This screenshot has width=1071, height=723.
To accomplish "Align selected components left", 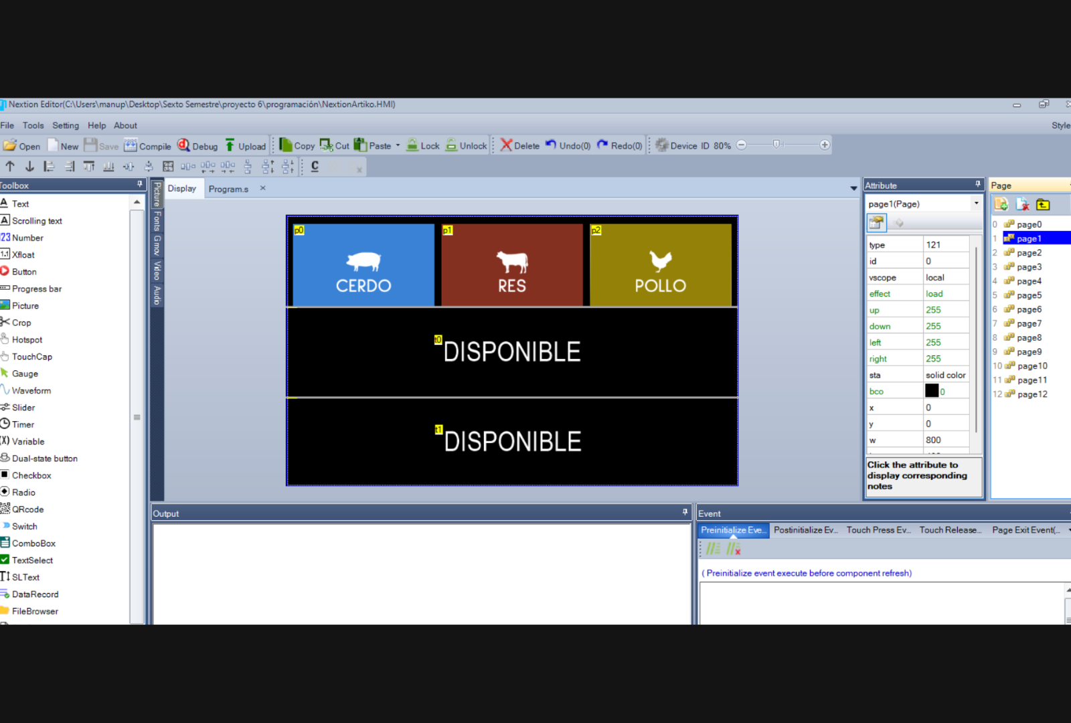I will pos(49,167).
